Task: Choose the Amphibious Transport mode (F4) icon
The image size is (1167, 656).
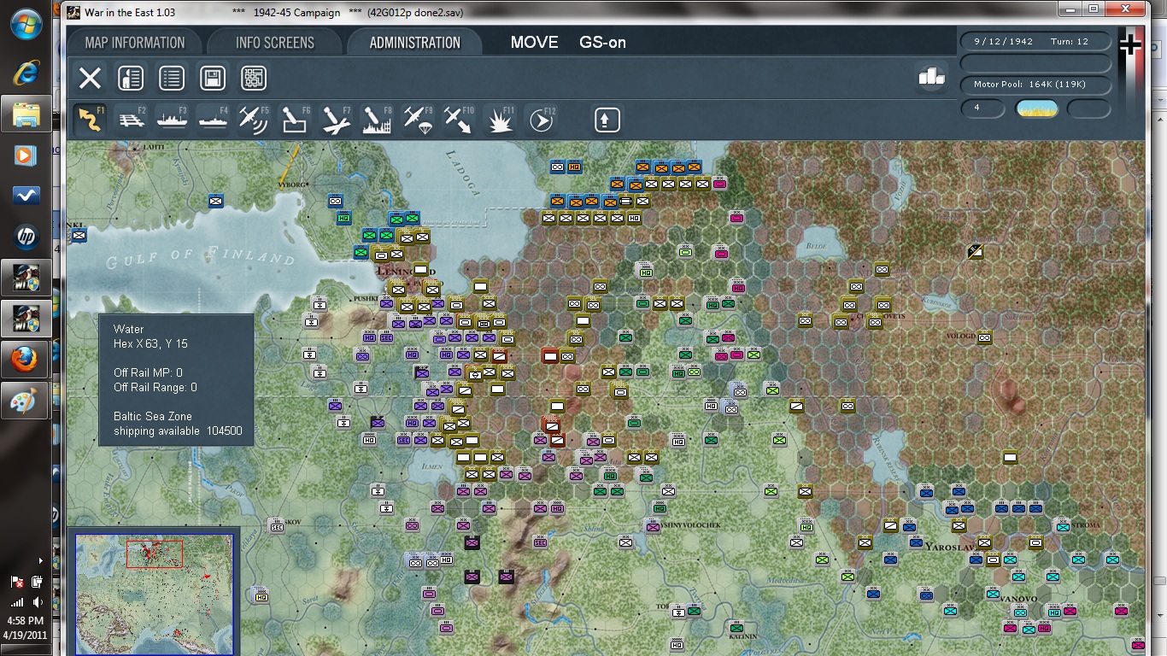Action: [213, 120]
